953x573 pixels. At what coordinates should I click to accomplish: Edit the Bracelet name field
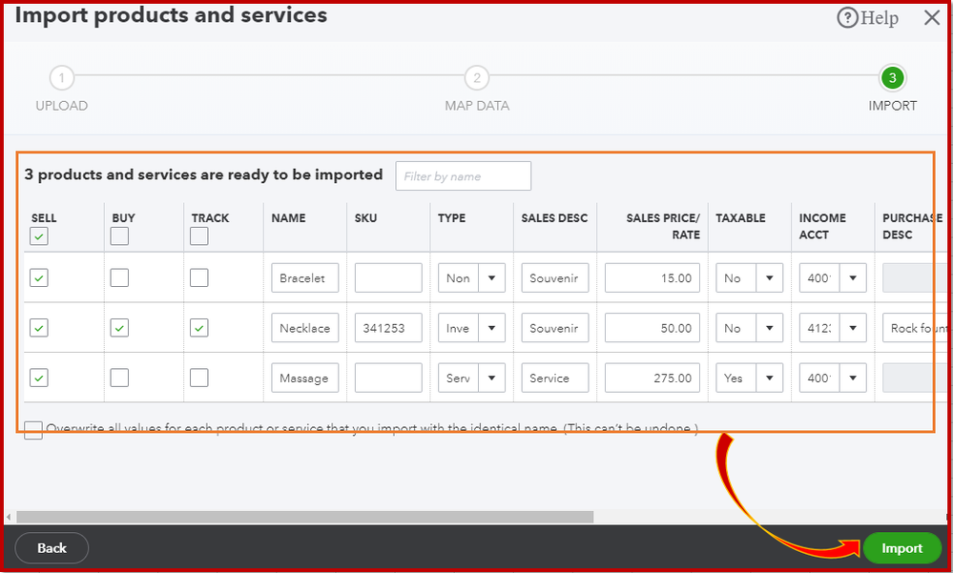coord(304,278)
